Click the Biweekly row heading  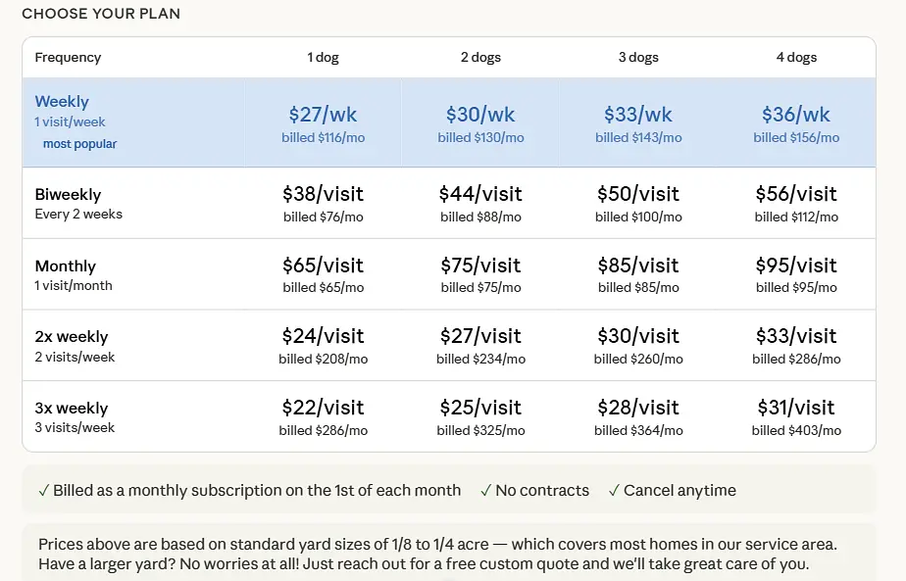68,195
